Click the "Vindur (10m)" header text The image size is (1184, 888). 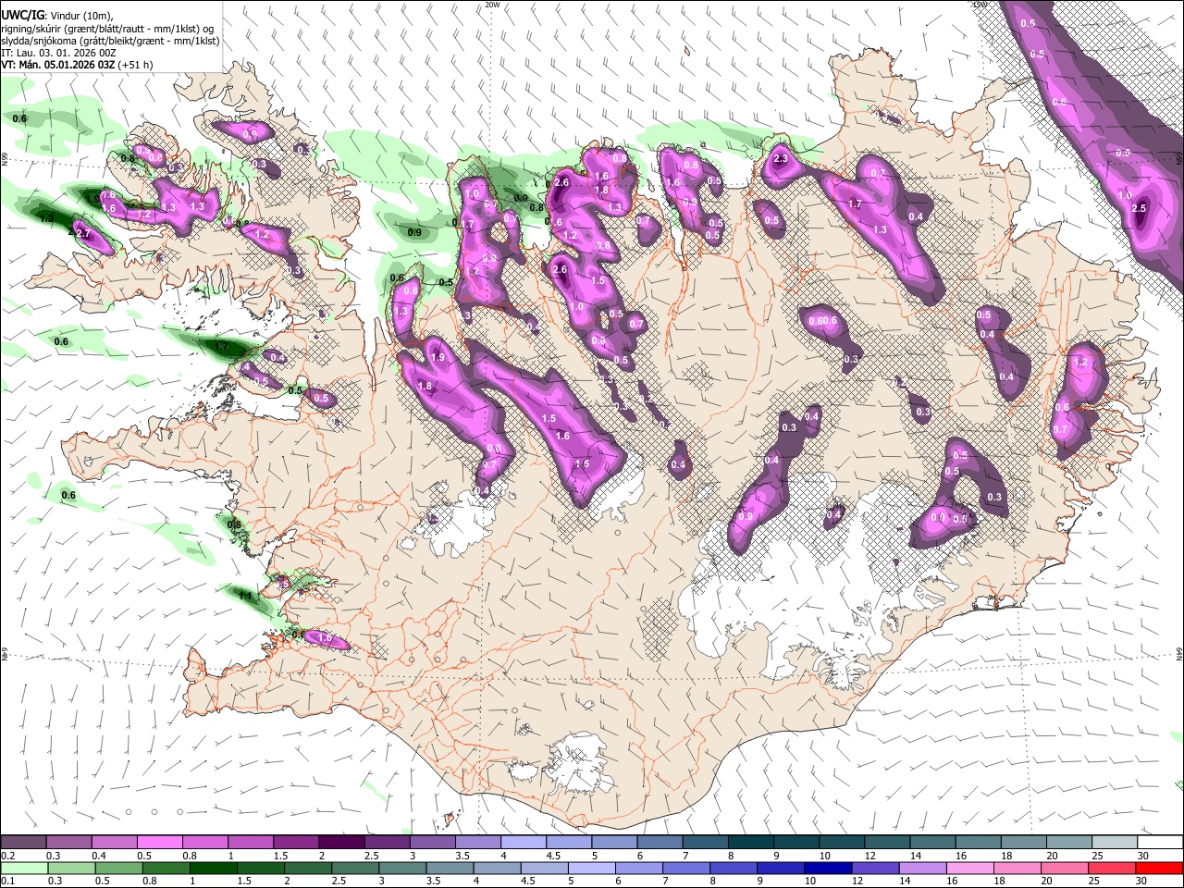point(80,15)
